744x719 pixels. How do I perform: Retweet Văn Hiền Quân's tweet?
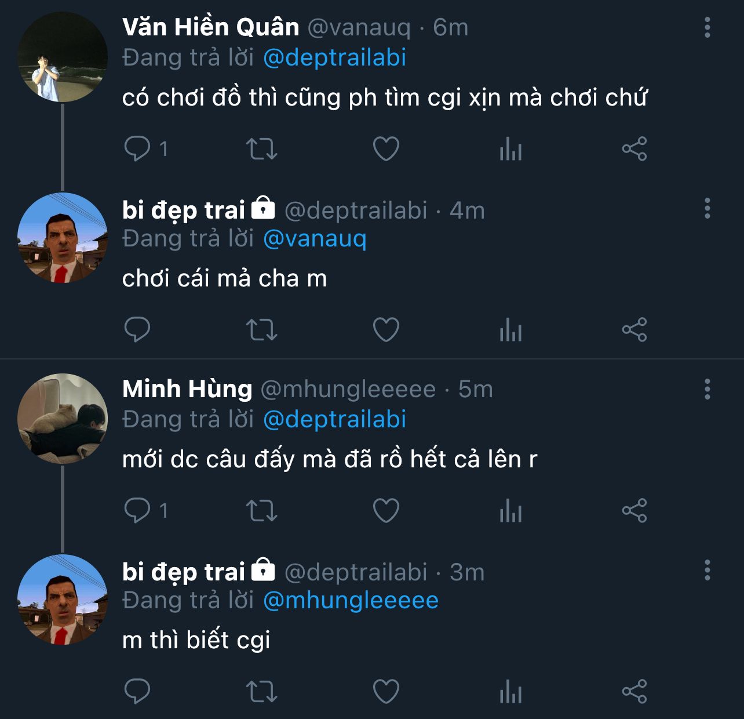point(262,148)
